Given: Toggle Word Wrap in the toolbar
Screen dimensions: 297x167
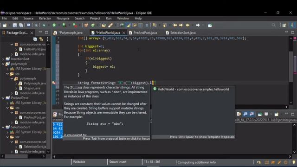Looking at the screenshot, I should pos(135,25).
